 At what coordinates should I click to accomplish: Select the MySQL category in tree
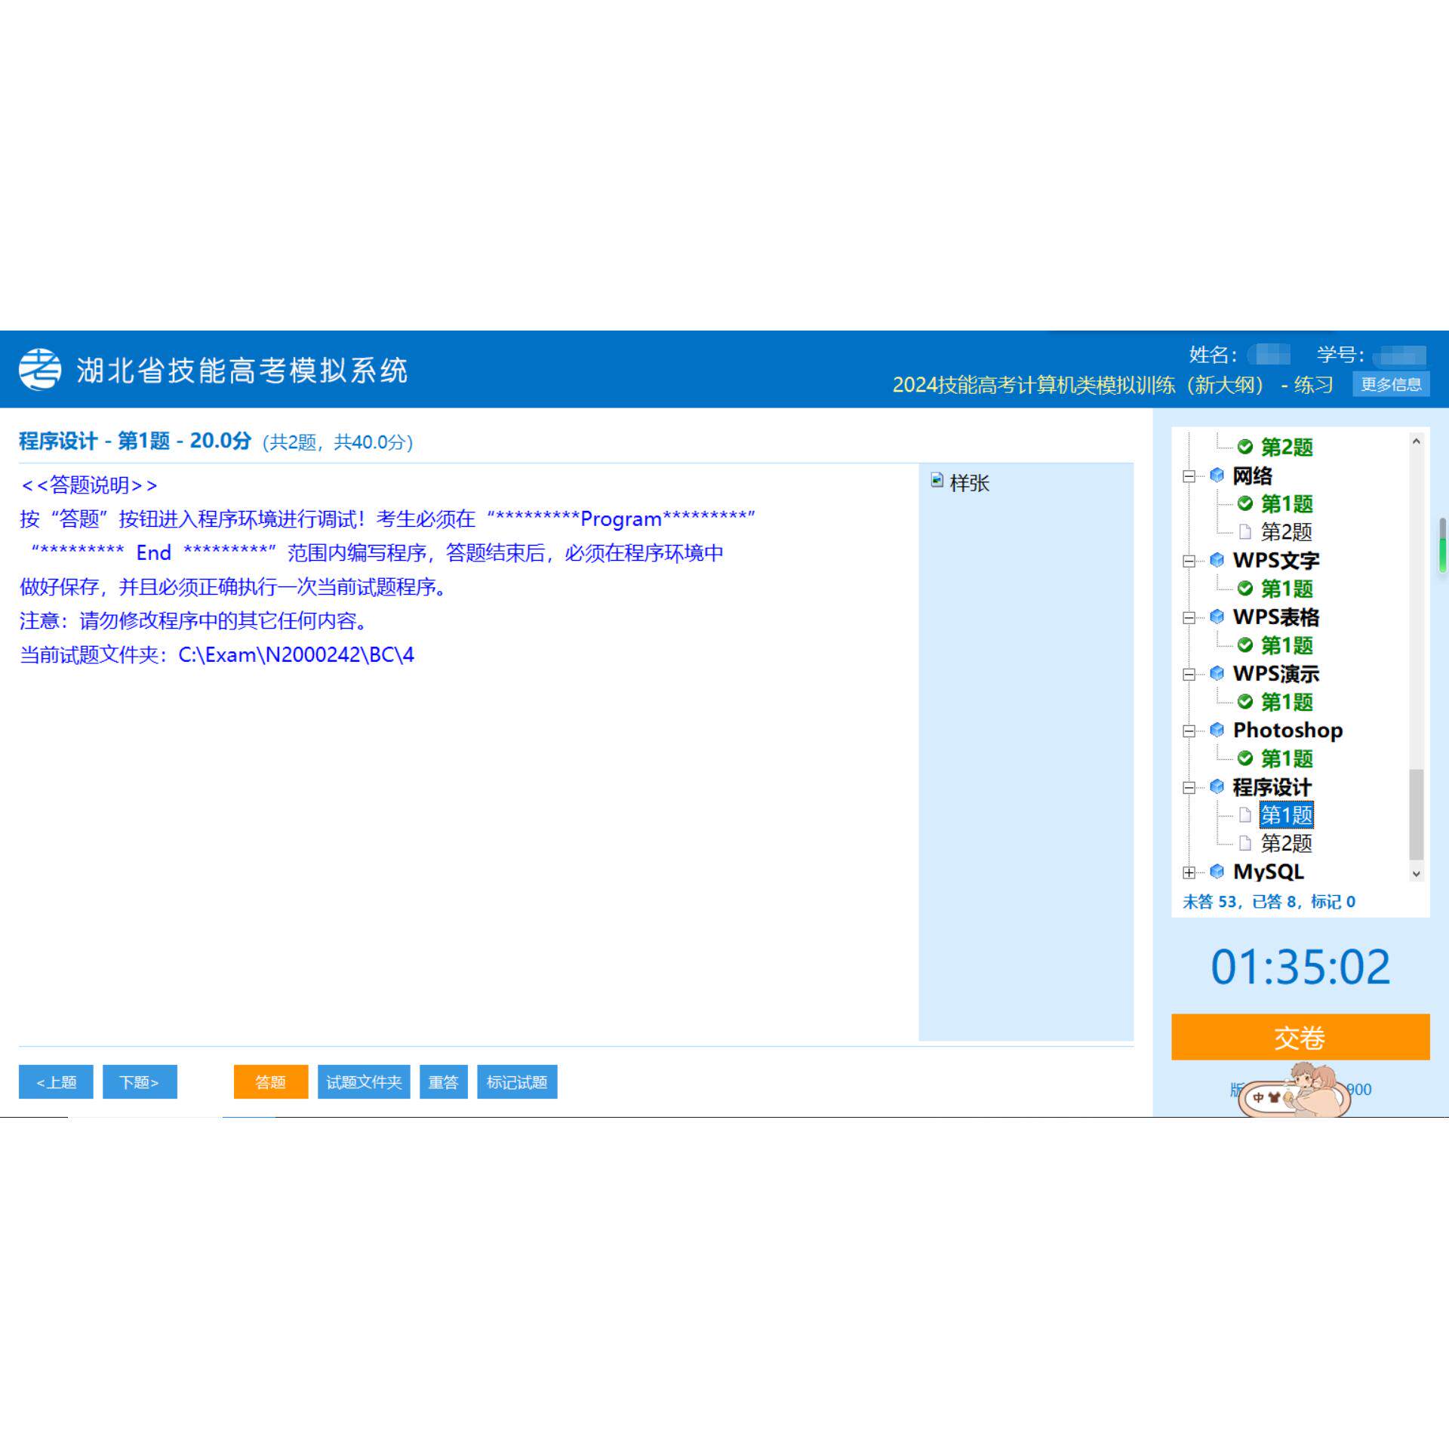point(1268,872)
